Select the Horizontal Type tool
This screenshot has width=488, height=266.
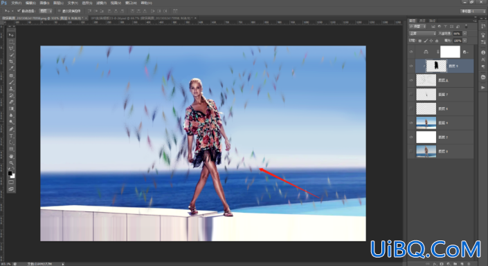[x=11, y=136]
